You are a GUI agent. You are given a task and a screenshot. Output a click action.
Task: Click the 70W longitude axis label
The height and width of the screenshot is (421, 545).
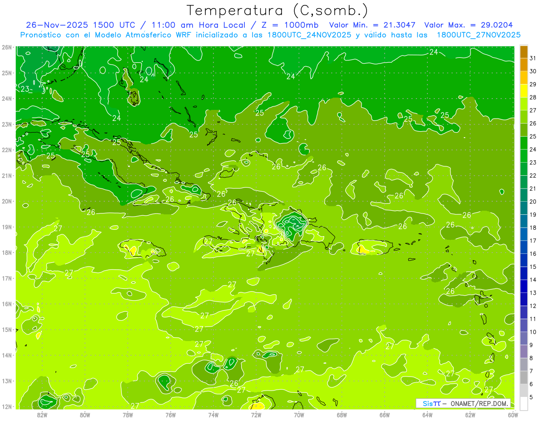299,415
